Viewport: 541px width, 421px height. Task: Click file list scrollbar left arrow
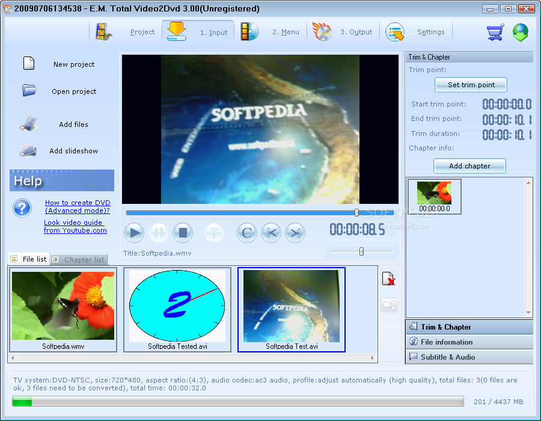tap(13, 358)
